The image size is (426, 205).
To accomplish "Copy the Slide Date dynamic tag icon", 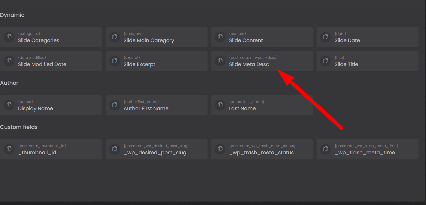I will coord(326,37).
